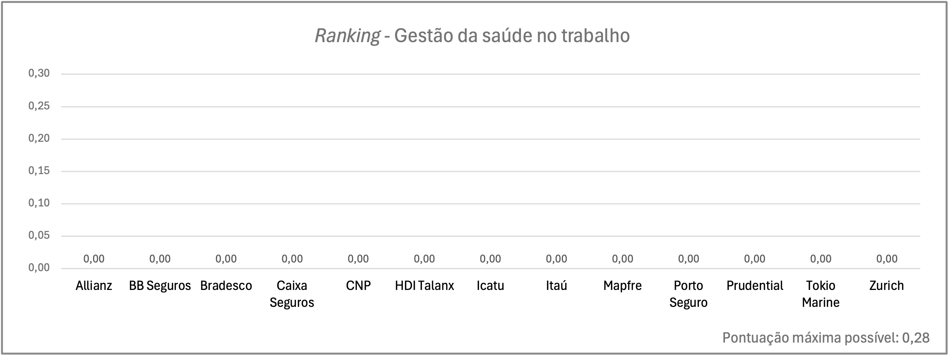Select the Allianz category label

[x=94, y=286]
